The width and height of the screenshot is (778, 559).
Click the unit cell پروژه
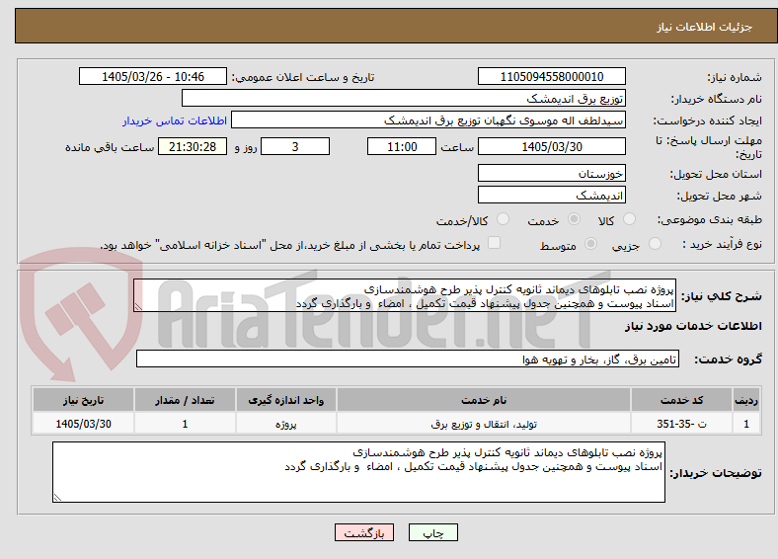(x=286, y=424)
